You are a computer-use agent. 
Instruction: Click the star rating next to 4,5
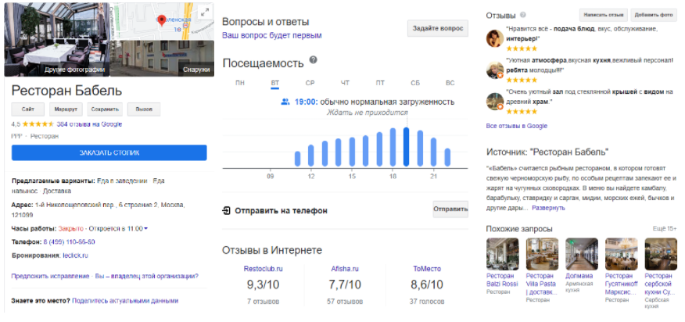pos(38,124)
